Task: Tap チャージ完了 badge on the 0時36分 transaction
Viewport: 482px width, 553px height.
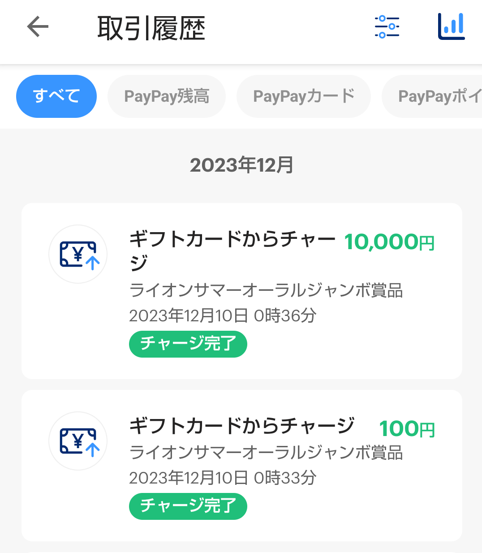Action: point(188,344)
